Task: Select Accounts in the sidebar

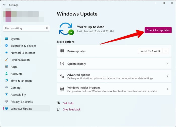Action: click(x=26, y=74)
